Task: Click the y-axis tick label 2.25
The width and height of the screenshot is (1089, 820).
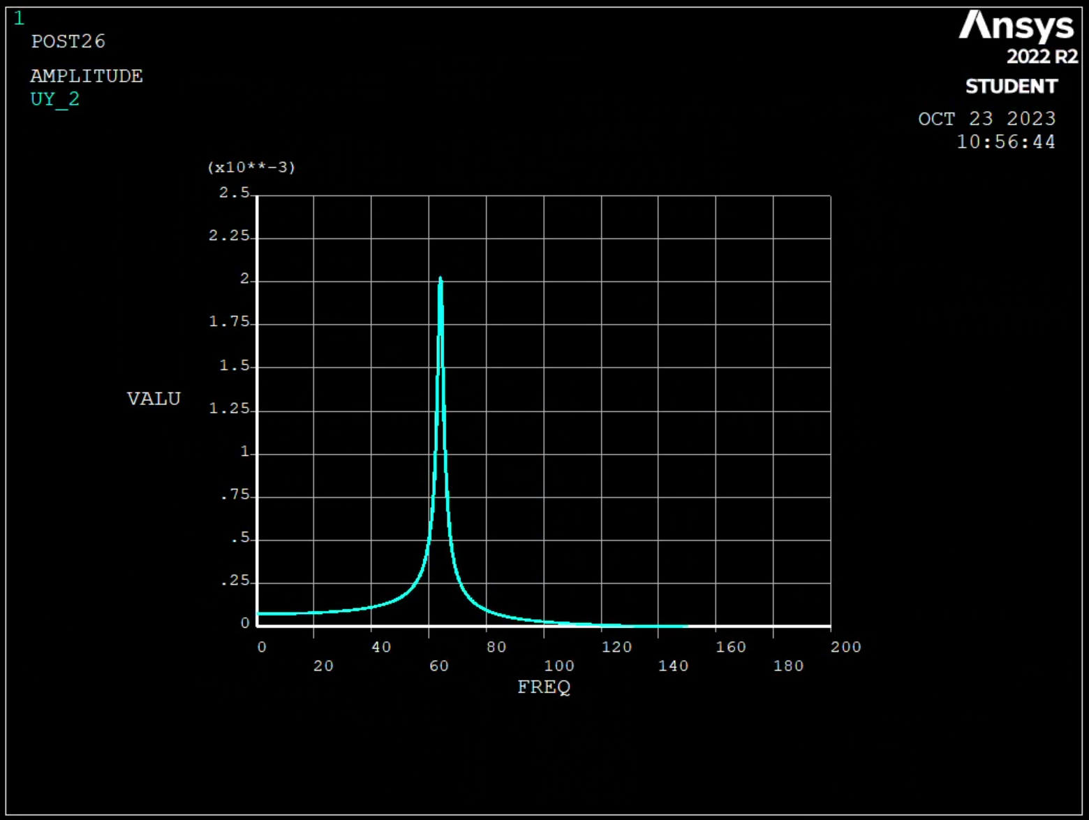Action: pyautogui.click(x=229, y=236)
